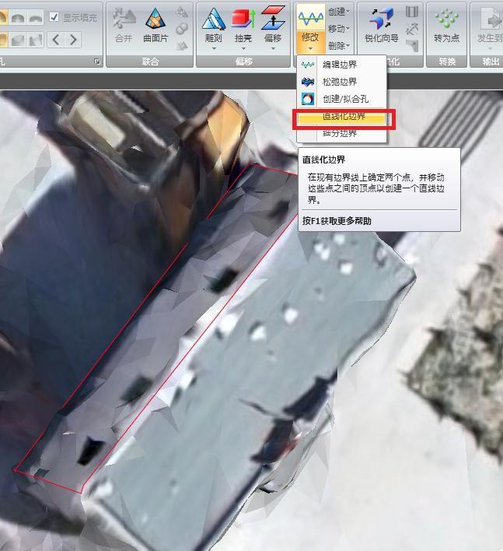This screenshot has height=551, width=503.
Task: Toggle the 显示填充 checkbox
Action: pos(54,17)
